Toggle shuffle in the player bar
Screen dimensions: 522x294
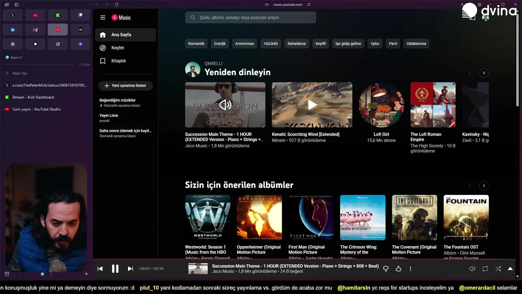pyautogui.click(x=498, y=269)
